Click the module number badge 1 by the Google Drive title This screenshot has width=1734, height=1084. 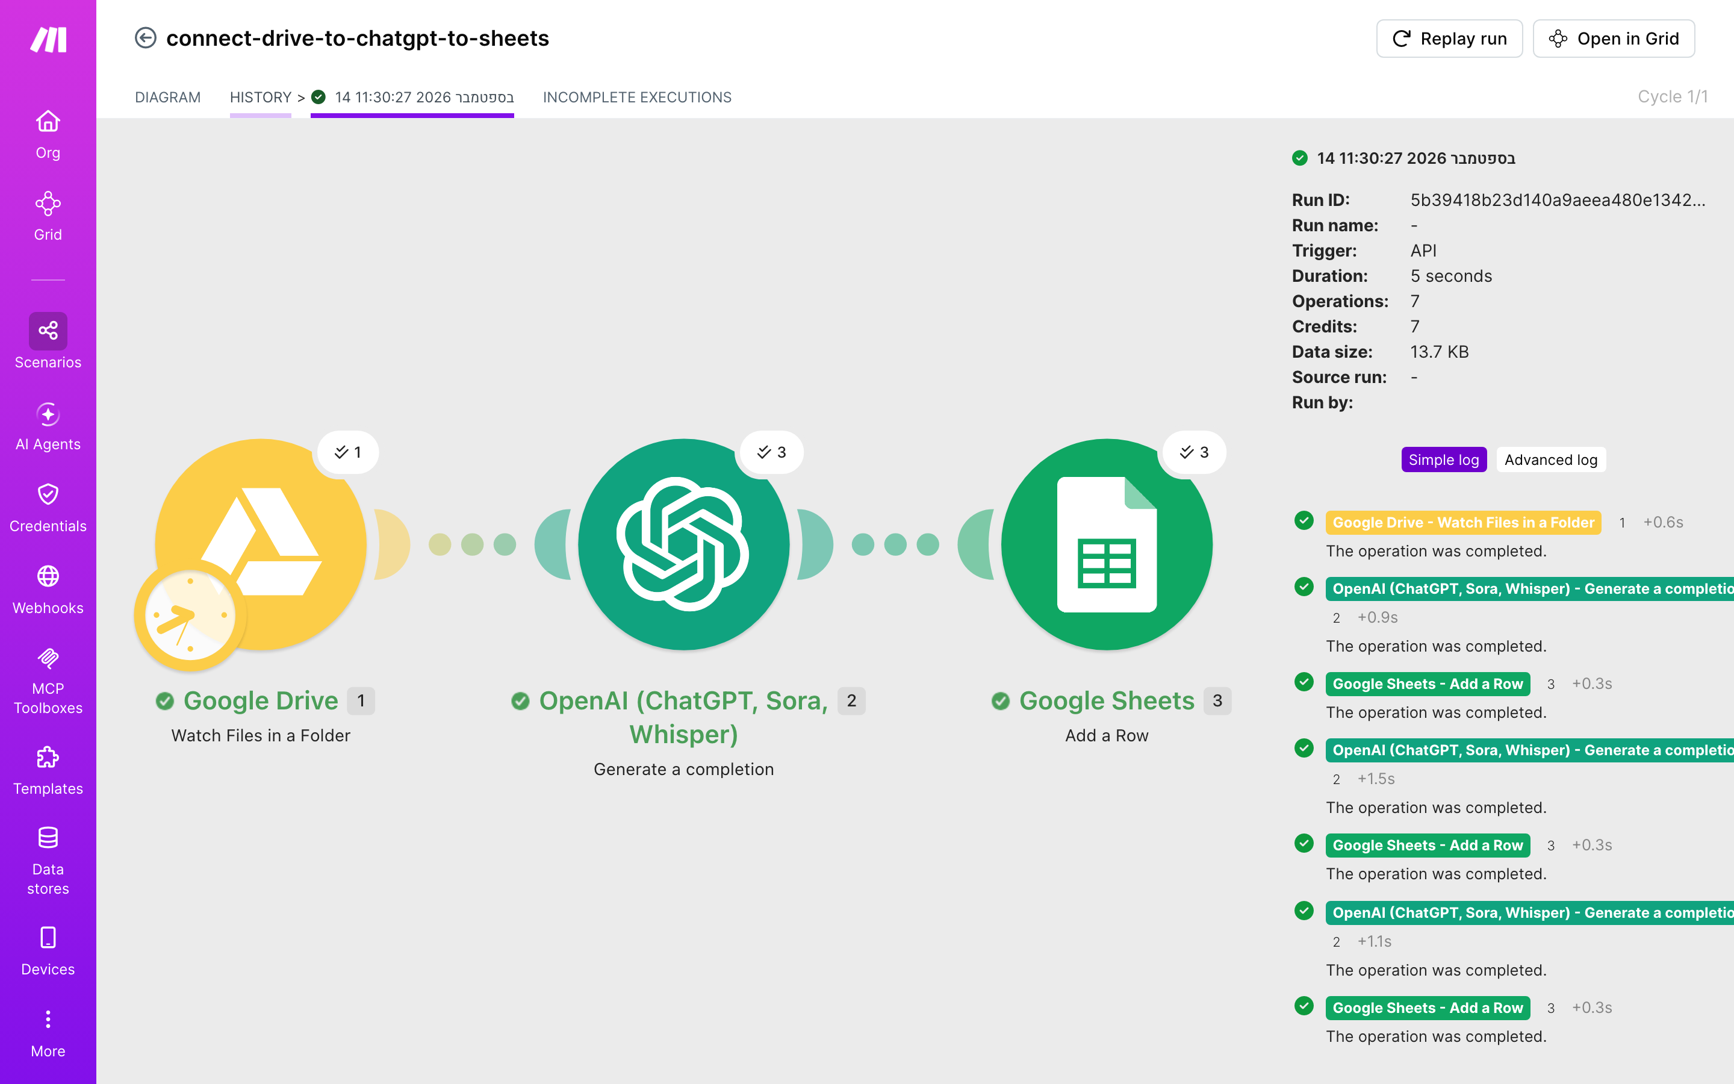click(361, 700)
